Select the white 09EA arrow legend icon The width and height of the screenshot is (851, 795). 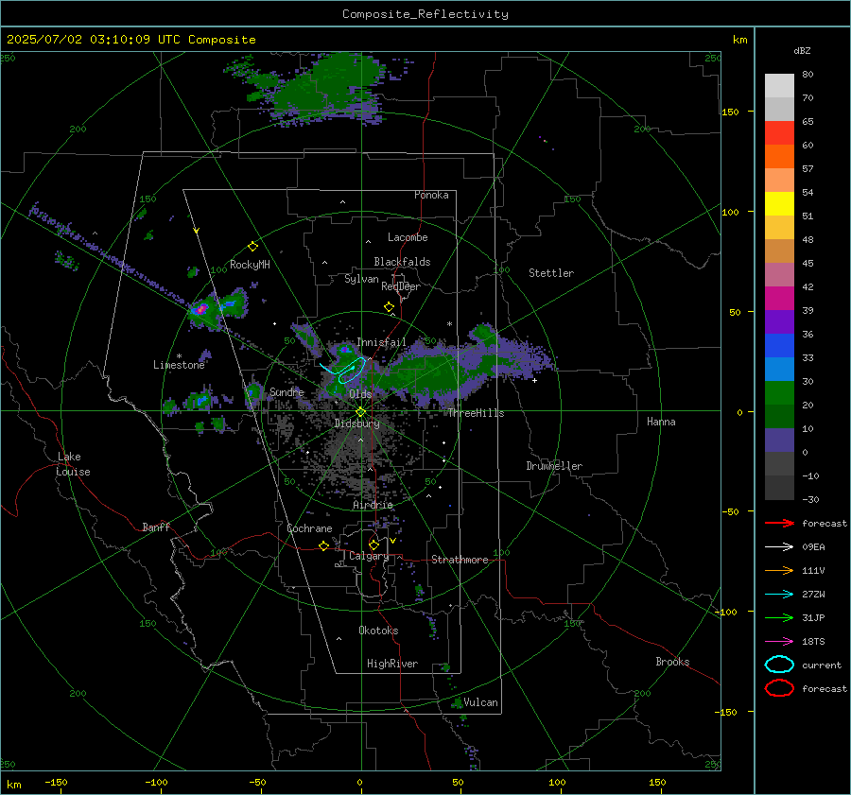pyautogui.click(x=779, y=547)
